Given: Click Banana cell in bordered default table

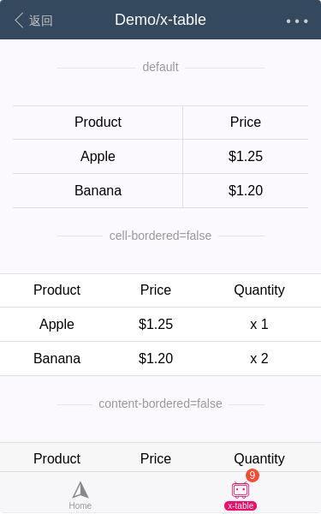Looking at the screenshot, I should point(98,190).
